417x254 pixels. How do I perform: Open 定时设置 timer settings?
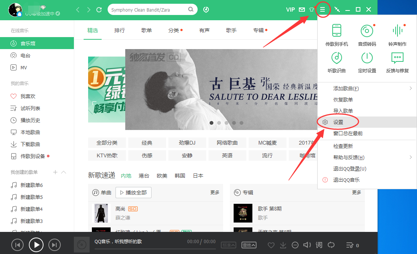(366, 62)
